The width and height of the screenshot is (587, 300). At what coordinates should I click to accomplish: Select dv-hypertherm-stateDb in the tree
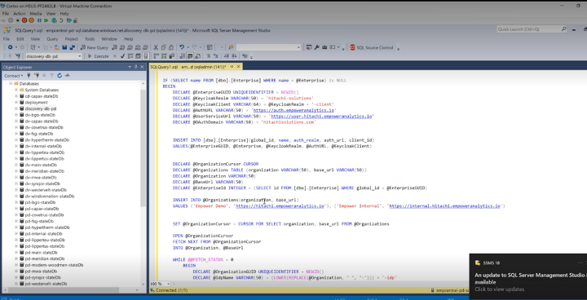click(46, 139)
